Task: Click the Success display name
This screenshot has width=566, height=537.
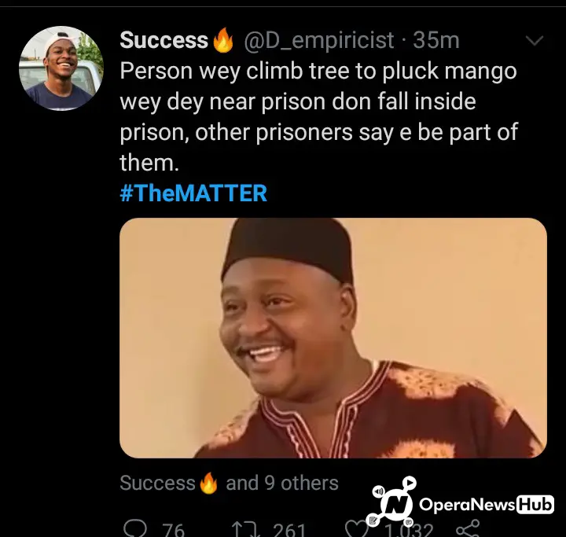Action: 164,40
